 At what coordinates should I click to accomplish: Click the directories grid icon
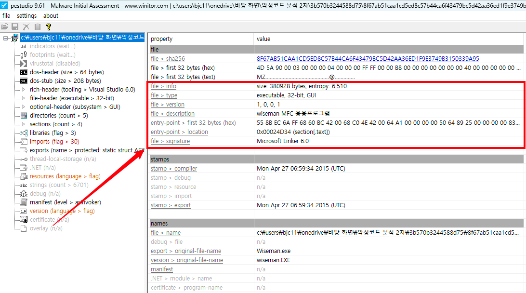(x=24, y=116)
